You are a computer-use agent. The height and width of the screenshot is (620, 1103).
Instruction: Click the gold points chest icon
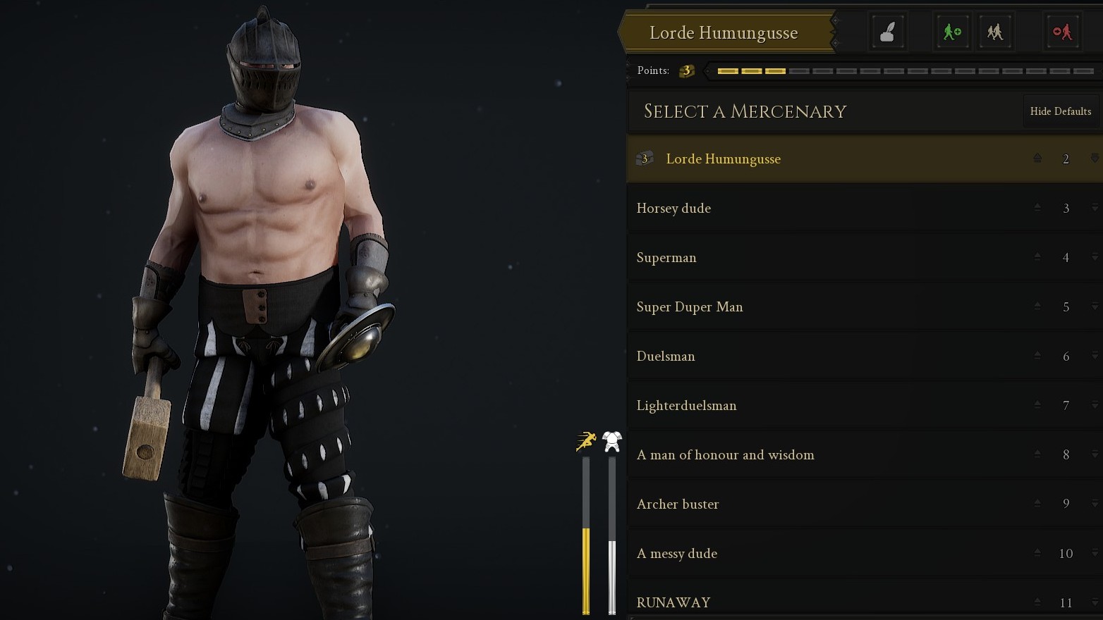[x=686, y=70]
